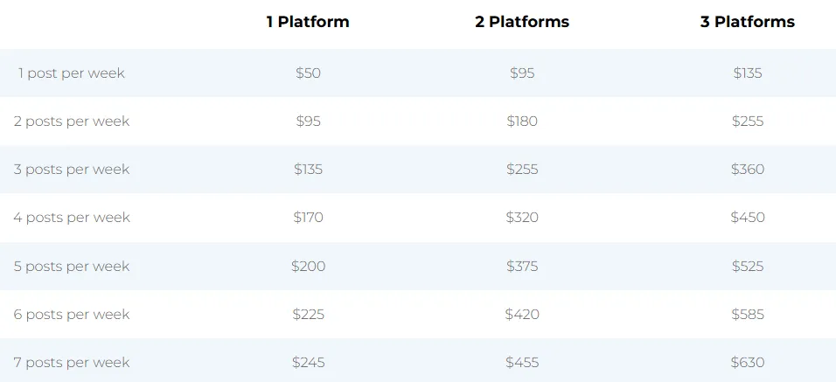The width and height of the screenshot is (836, 382).
Task: Click the $50 price cell
Action: [308, 73]
